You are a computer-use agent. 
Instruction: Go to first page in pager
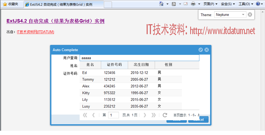(x=85, y=115)
